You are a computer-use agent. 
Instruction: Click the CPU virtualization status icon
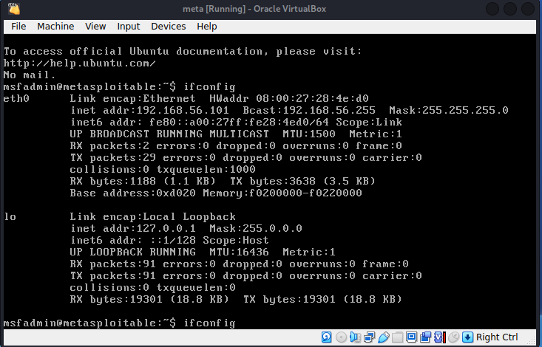click(x=439, y=337)
